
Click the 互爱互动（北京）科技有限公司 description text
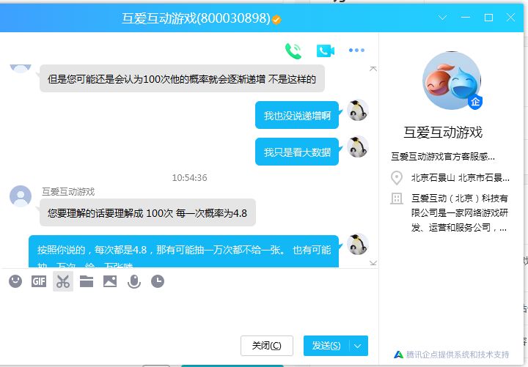(x=459, y=213)
